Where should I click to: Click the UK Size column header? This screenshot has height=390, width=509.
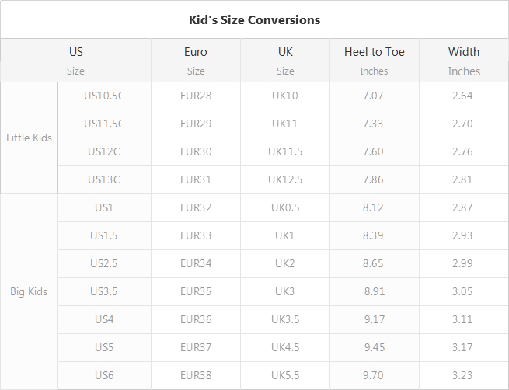click(x=285, y=61)
